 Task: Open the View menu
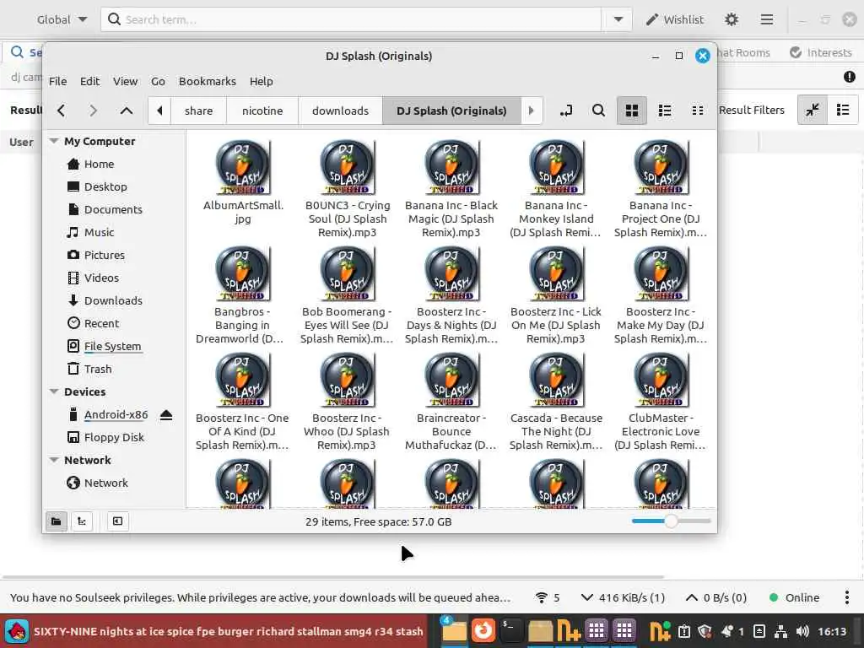coord(125,82)
